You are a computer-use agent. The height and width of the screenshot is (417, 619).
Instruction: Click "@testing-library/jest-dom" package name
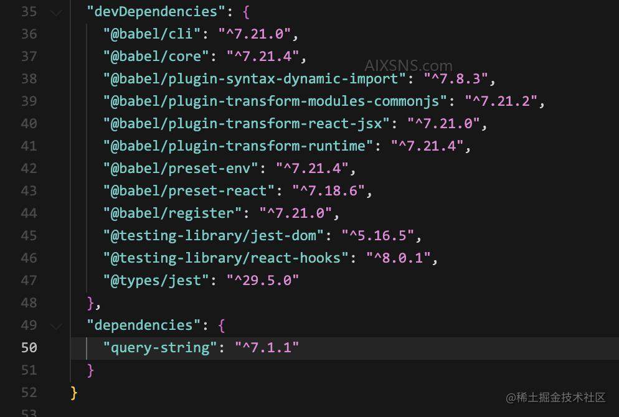(x=214, y=236)
